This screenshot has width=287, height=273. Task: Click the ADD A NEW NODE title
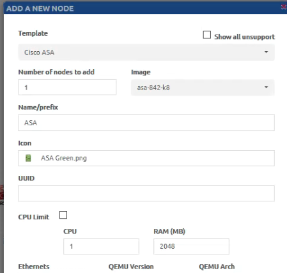pyautogui.click(x=40, y=8)
